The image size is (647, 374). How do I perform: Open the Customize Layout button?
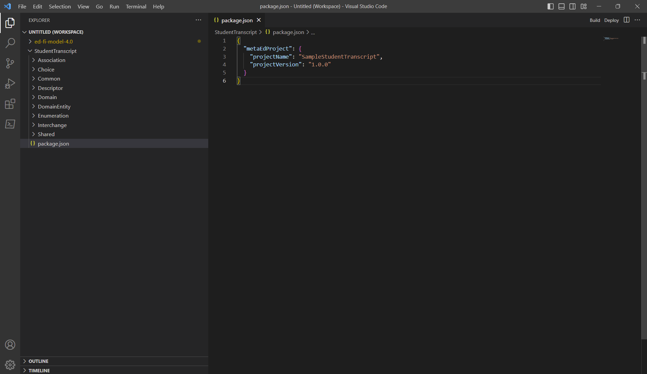tap(584, 6)
